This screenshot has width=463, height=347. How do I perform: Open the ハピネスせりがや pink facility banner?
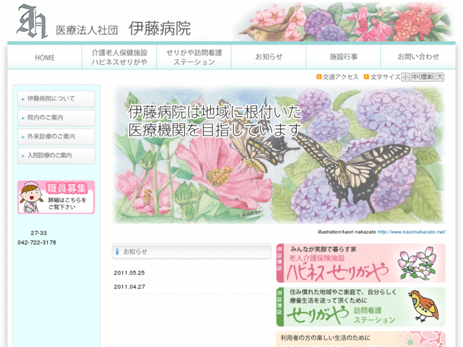tap(361, 263)
